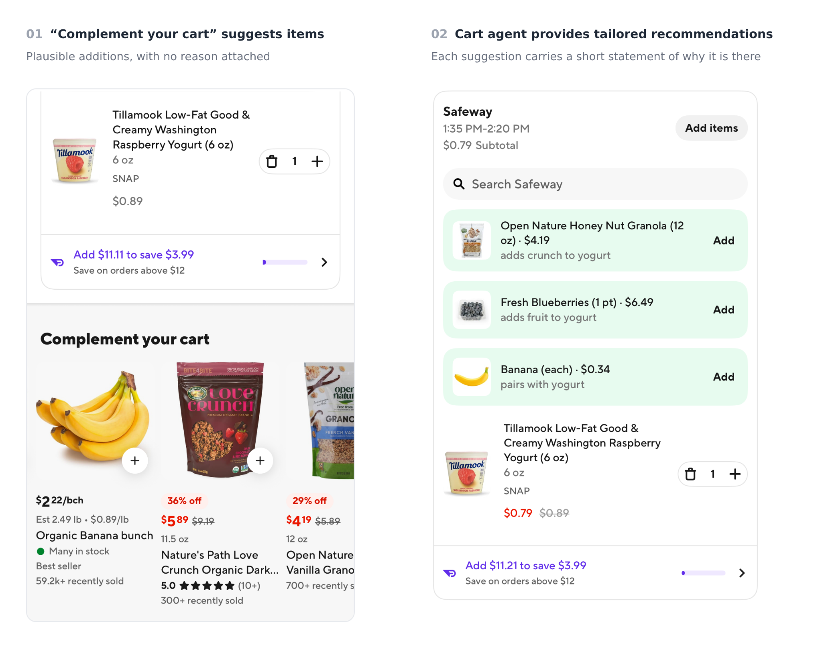Add Open Nature Honey Nut Granola
822x648 pixels.
(x=724, y=240)
